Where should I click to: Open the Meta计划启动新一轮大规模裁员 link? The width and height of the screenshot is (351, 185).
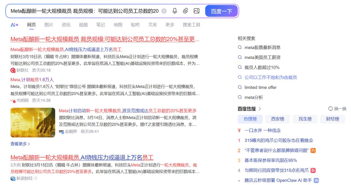128,111
